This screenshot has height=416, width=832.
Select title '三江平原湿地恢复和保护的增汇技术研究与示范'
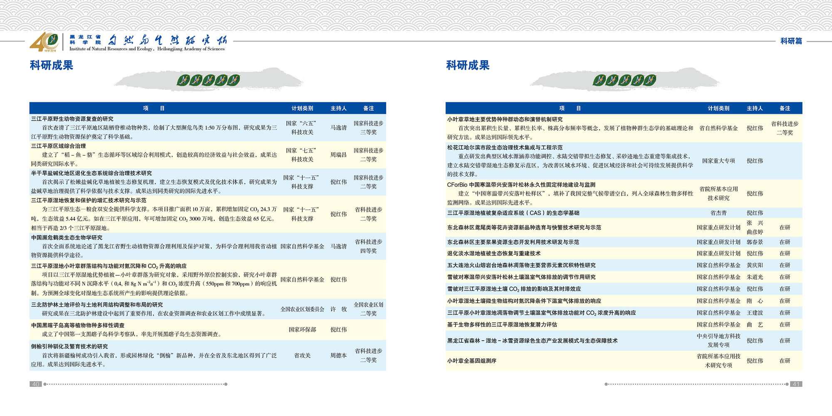(x=89, y=200)
